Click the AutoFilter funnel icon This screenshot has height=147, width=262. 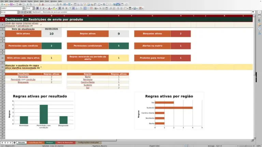[x=85, y=4]
